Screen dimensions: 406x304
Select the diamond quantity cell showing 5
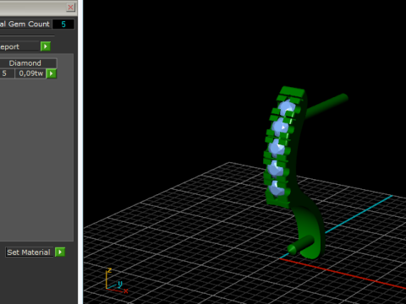(7, 73)
